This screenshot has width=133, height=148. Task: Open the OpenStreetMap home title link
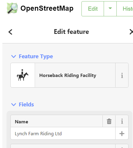[x=47, y=8]
